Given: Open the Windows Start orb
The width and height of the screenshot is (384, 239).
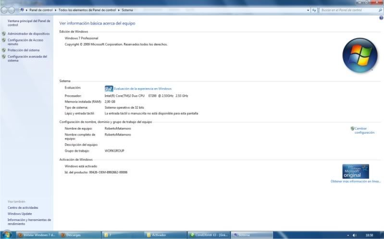Looking at the screenshot, I should 6,235.
